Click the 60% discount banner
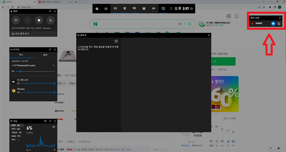 (x=225, y=94)
